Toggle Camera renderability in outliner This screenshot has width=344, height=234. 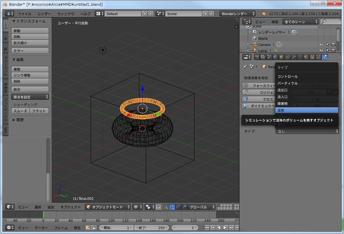click(x=333, y=44)
